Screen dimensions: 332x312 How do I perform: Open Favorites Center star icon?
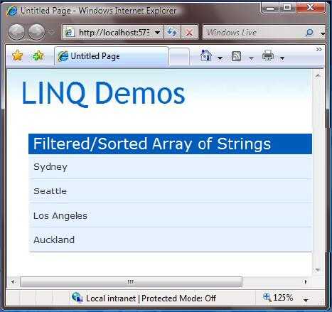click(x=18, y=56)
